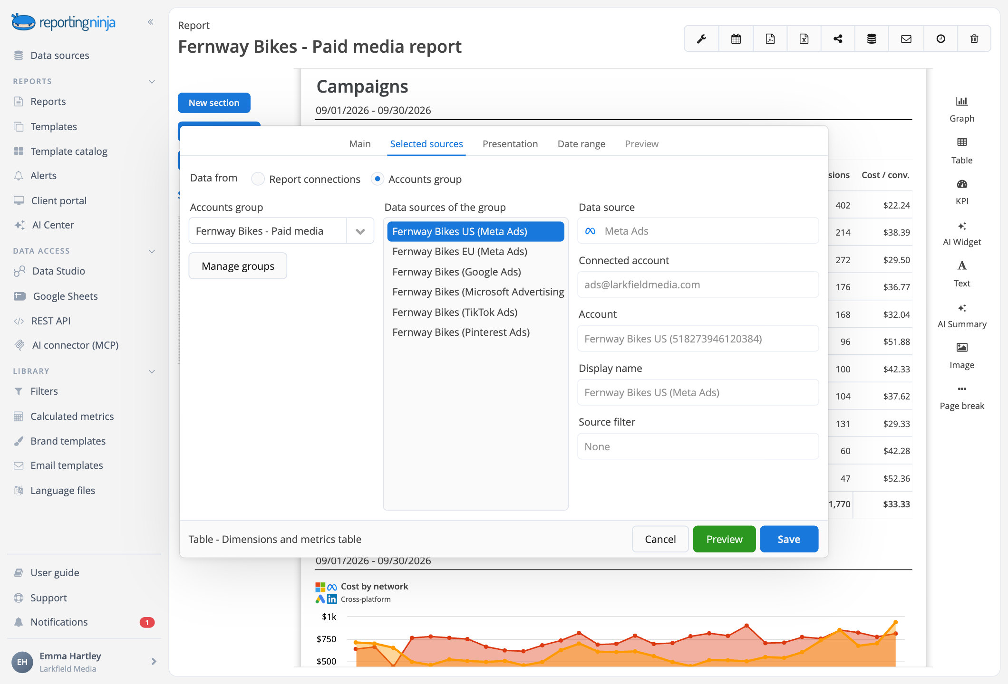
Task: Select Accounts group radio button
Action: pos(377,179)
